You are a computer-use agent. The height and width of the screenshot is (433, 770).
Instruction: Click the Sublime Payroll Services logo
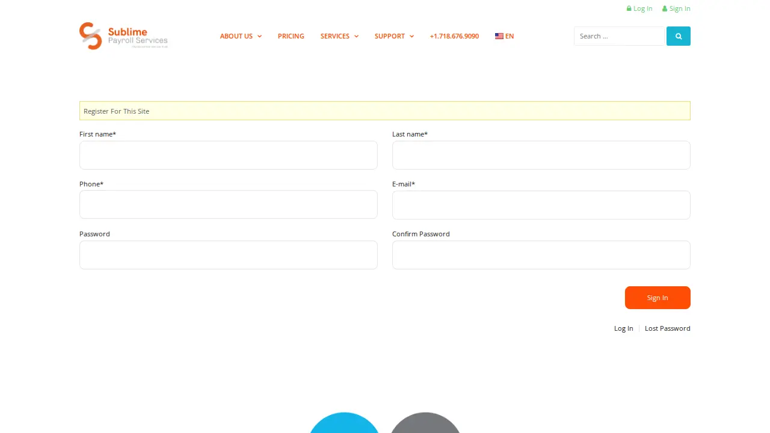coord(123,36)
